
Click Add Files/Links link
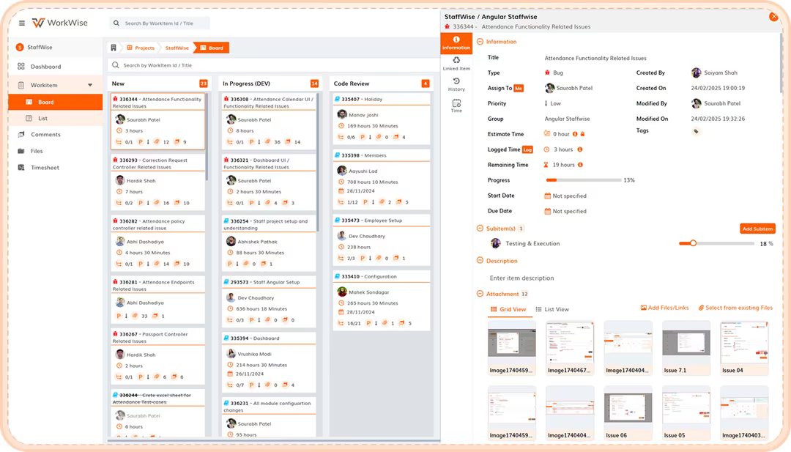[x=664, y=308]
